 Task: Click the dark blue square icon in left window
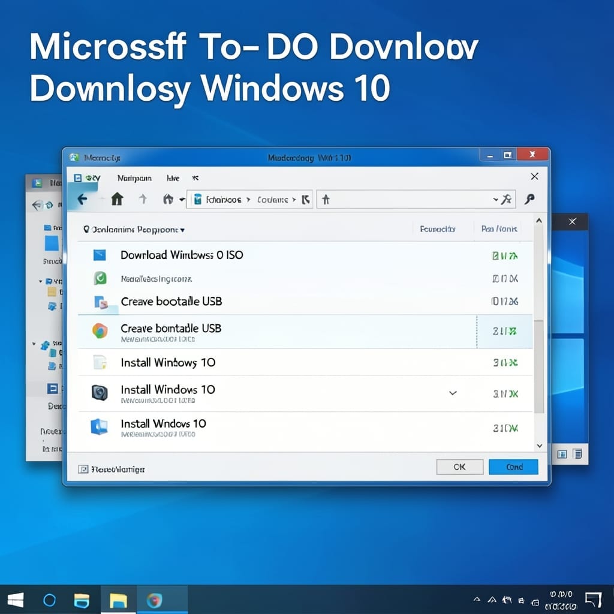point(53,389)
